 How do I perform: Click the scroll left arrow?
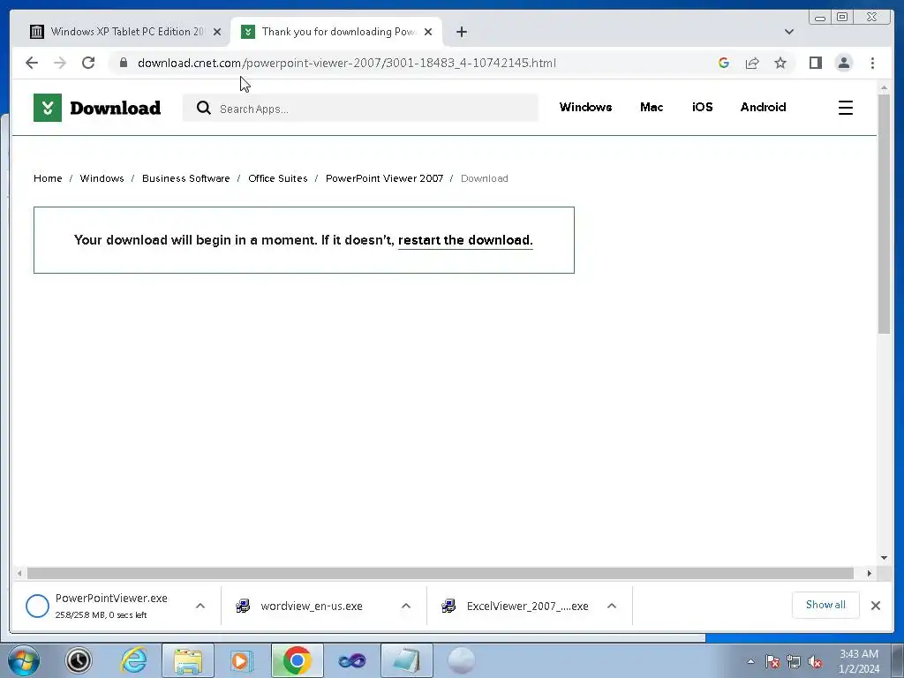(x=19, y=573)
